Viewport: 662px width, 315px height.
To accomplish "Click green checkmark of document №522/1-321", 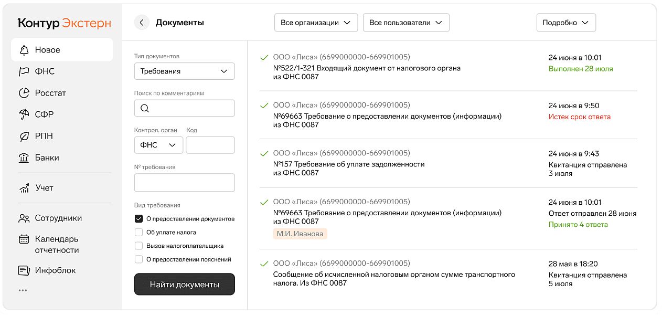I will click(264, 57).
